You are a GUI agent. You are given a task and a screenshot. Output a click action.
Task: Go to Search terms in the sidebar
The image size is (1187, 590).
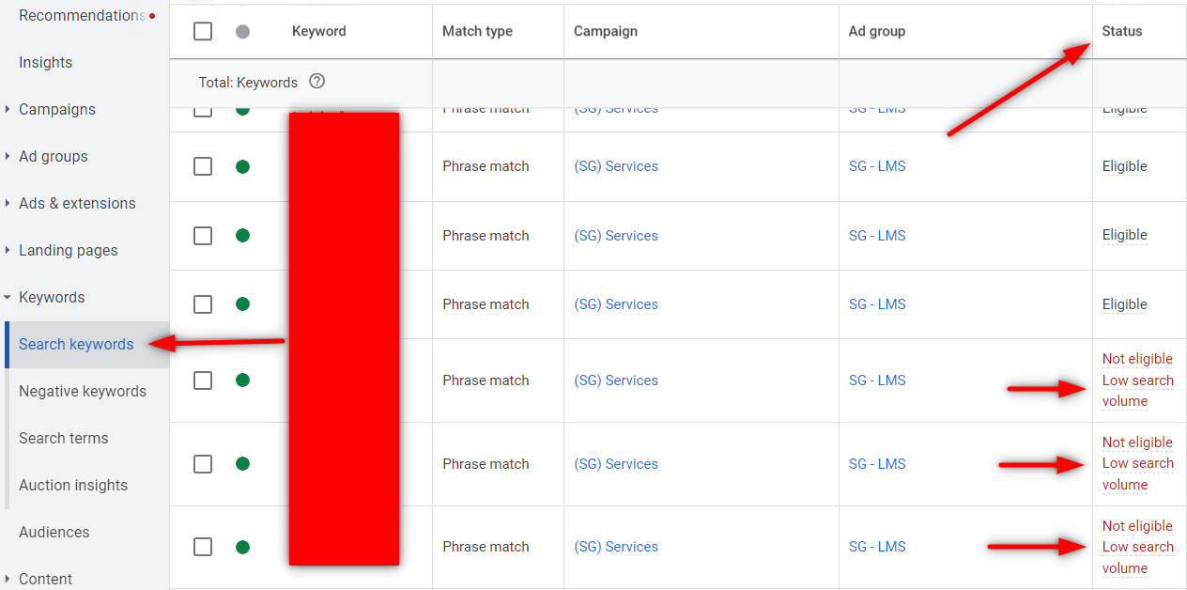pos(63,438)
